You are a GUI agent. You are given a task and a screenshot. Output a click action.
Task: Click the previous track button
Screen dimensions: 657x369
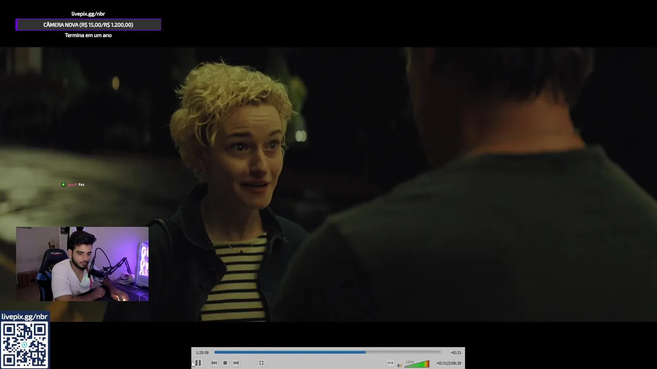coord(214,363)
